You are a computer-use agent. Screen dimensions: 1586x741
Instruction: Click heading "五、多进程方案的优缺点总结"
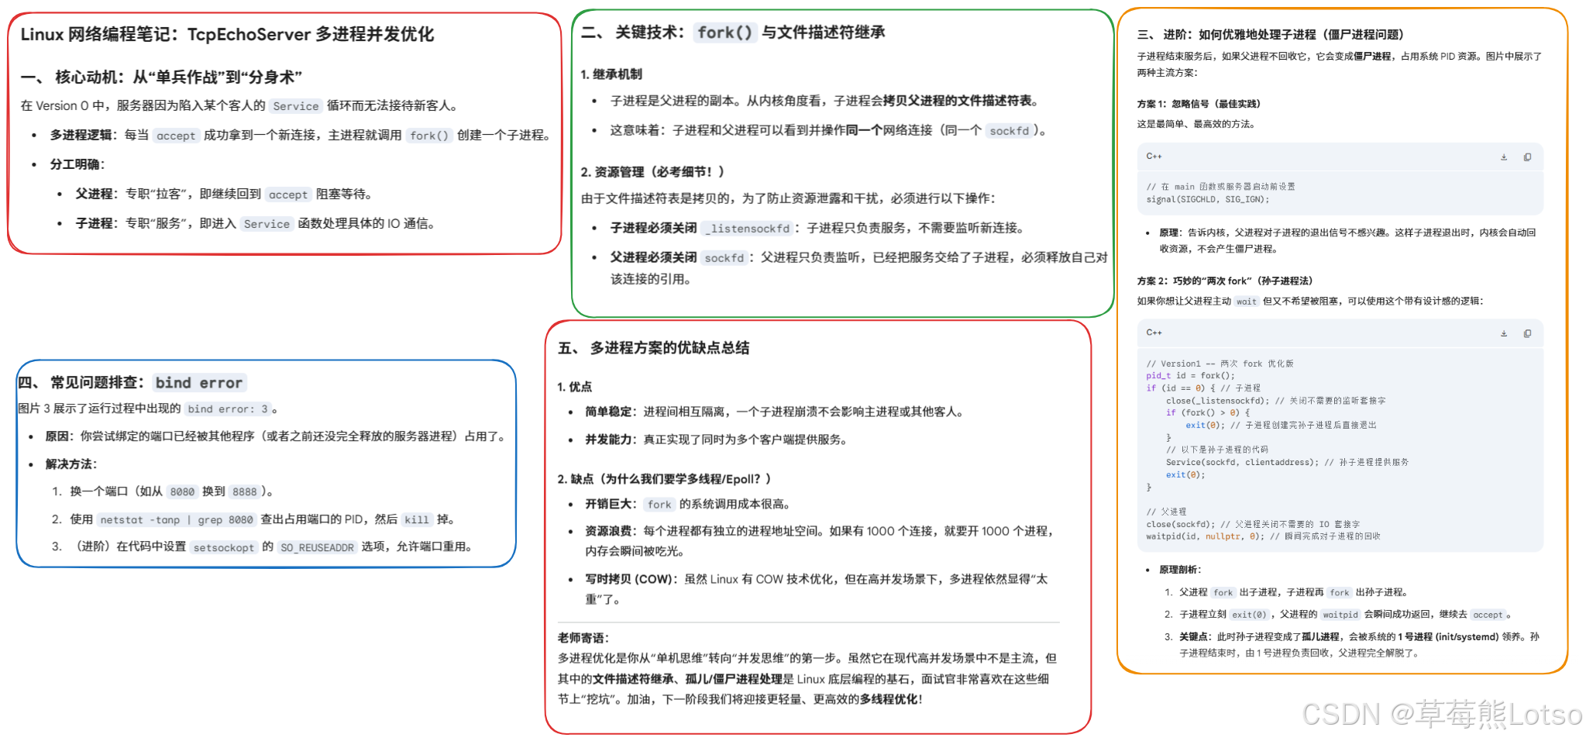coord(654,348)
